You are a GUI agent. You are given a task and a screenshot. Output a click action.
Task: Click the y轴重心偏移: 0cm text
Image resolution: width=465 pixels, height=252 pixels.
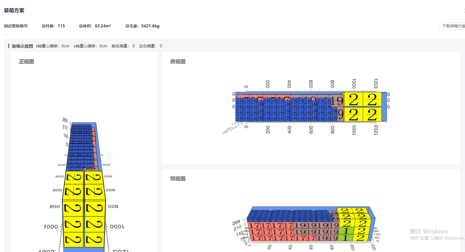pyautogui.click(x=90, y=46)
